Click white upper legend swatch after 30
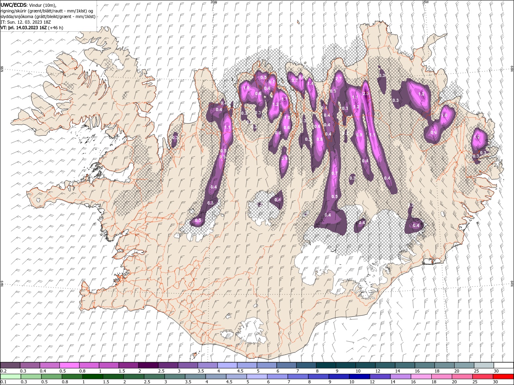The image size is (514, 385). [x=503, y=365]
